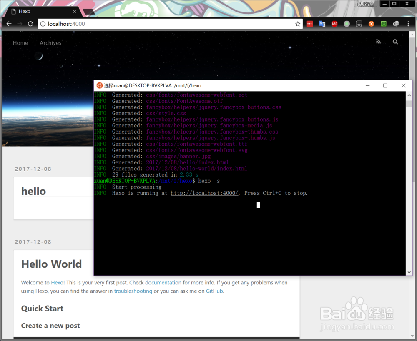Click http://localhost:4000/ in the terminal

[204, 193]
